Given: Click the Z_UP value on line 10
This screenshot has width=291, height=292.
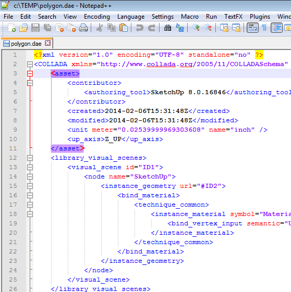Looking at the screenshot, I should (113, 139).
